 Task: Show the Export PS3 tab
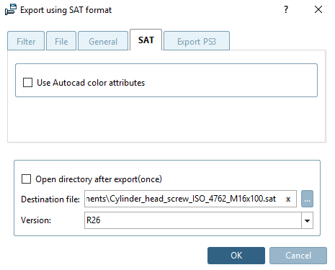pos(197,41)
